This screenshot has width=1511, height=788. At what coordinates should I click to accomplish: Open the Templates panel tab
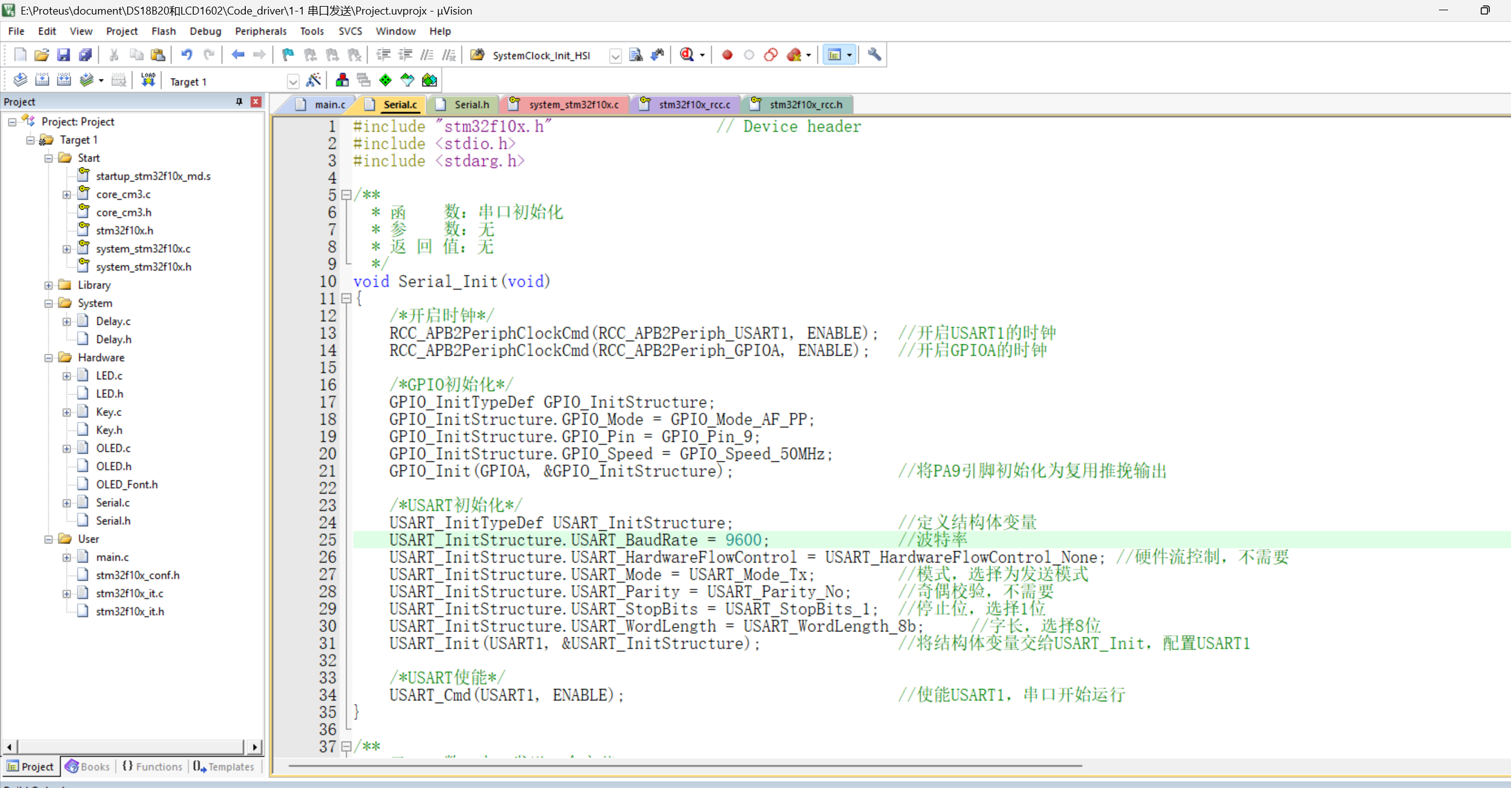[224, 767]
